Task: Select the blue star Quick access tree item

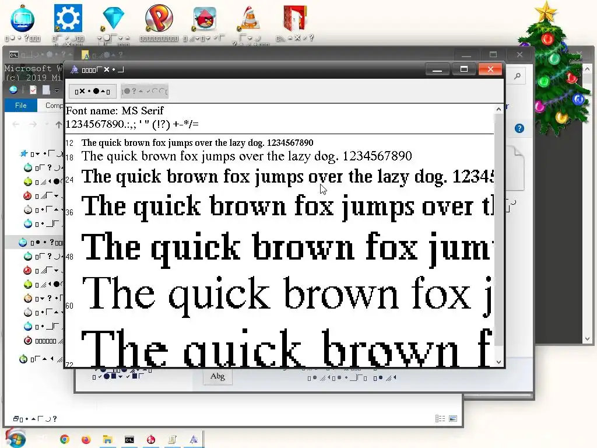Action: (41, 154)
